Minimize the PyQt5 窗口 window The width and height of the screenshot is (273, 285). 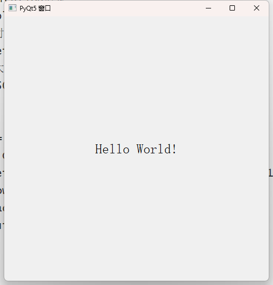coord(208,8)
